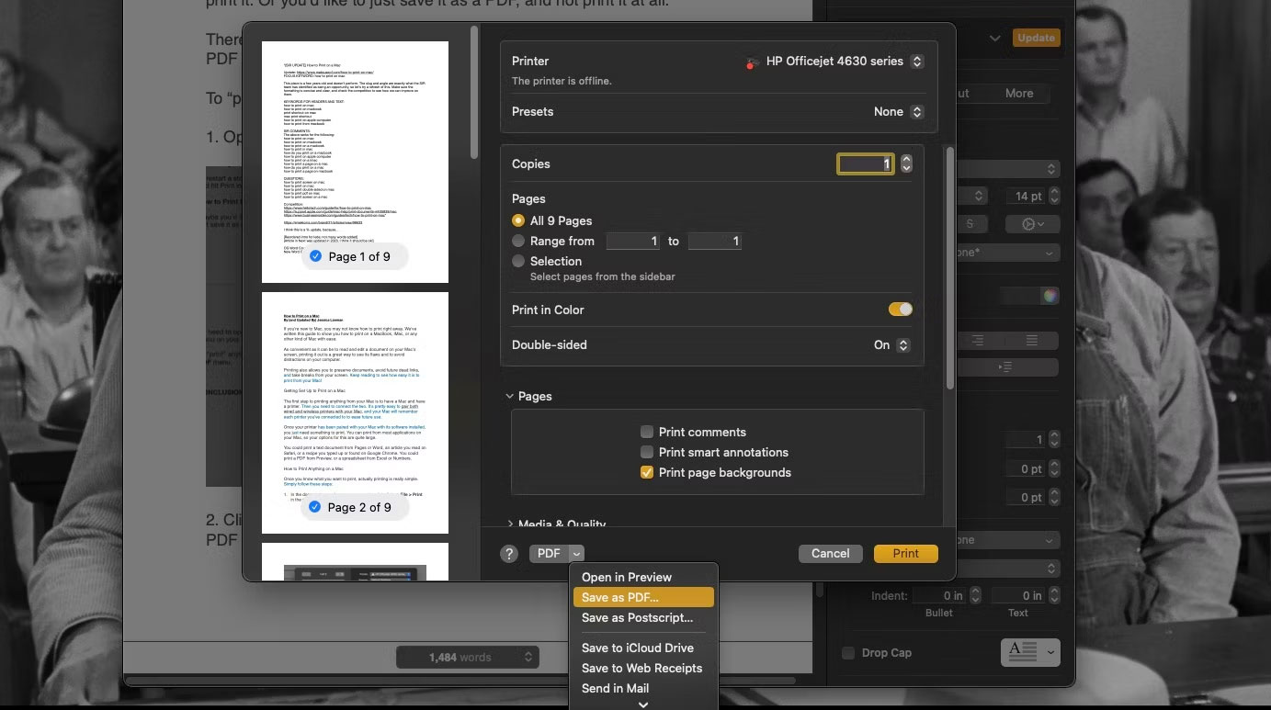The width and height of the screenshot is (1271, 710).
Task: Select the right-align text icon
Action: tap(978, 340)
